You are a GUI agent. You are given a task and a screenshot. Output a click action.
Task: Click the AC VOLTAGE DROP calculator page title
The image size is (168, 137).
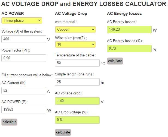(84, 4)
